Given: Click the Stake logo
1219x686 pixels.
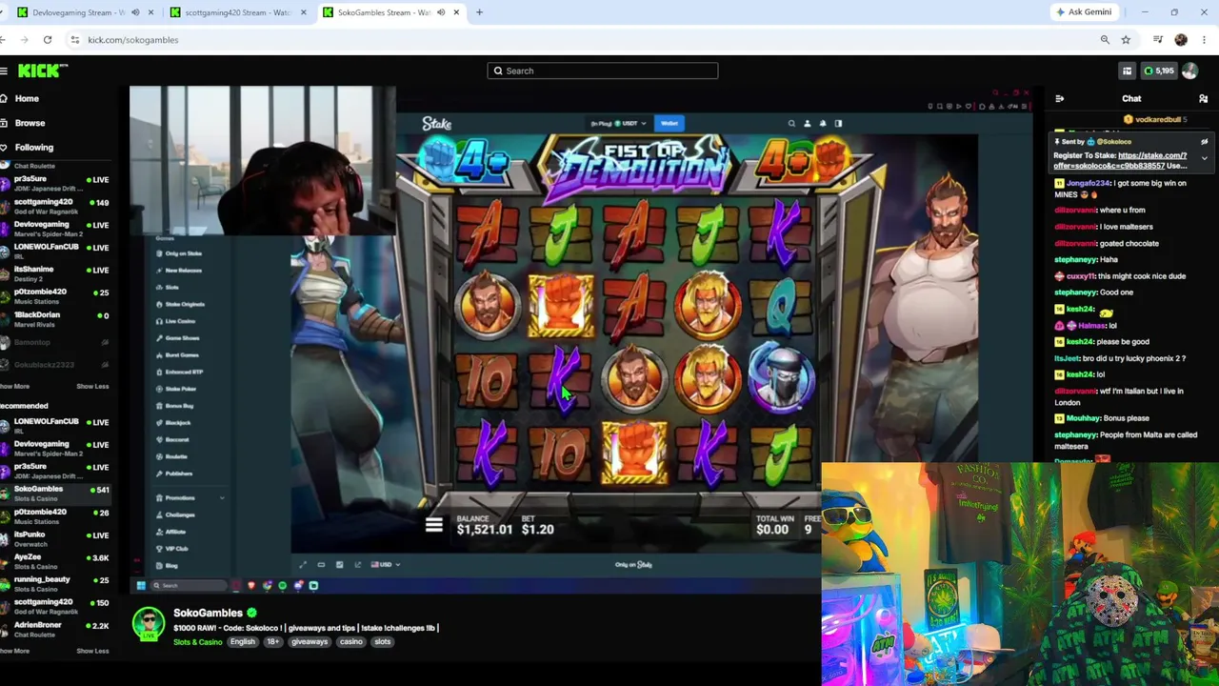Looking at the screenshot, I should pos(437,124).
